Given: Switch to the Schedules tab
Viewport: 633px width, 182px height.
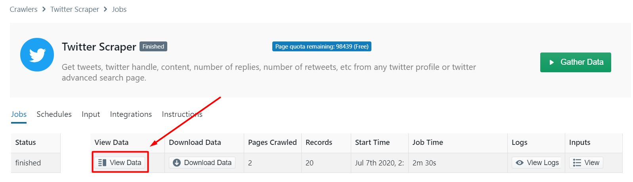Looking at the screenshot, I should (54, 114).
